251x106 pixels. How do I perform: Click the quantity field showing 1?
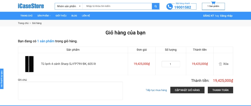pyautogui.click(x=171, y=64)
